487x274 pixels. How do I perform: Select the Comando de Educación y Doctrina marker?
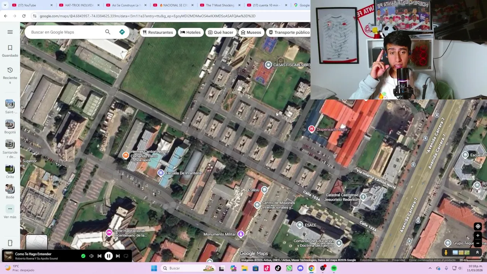(x=339, y=243)
